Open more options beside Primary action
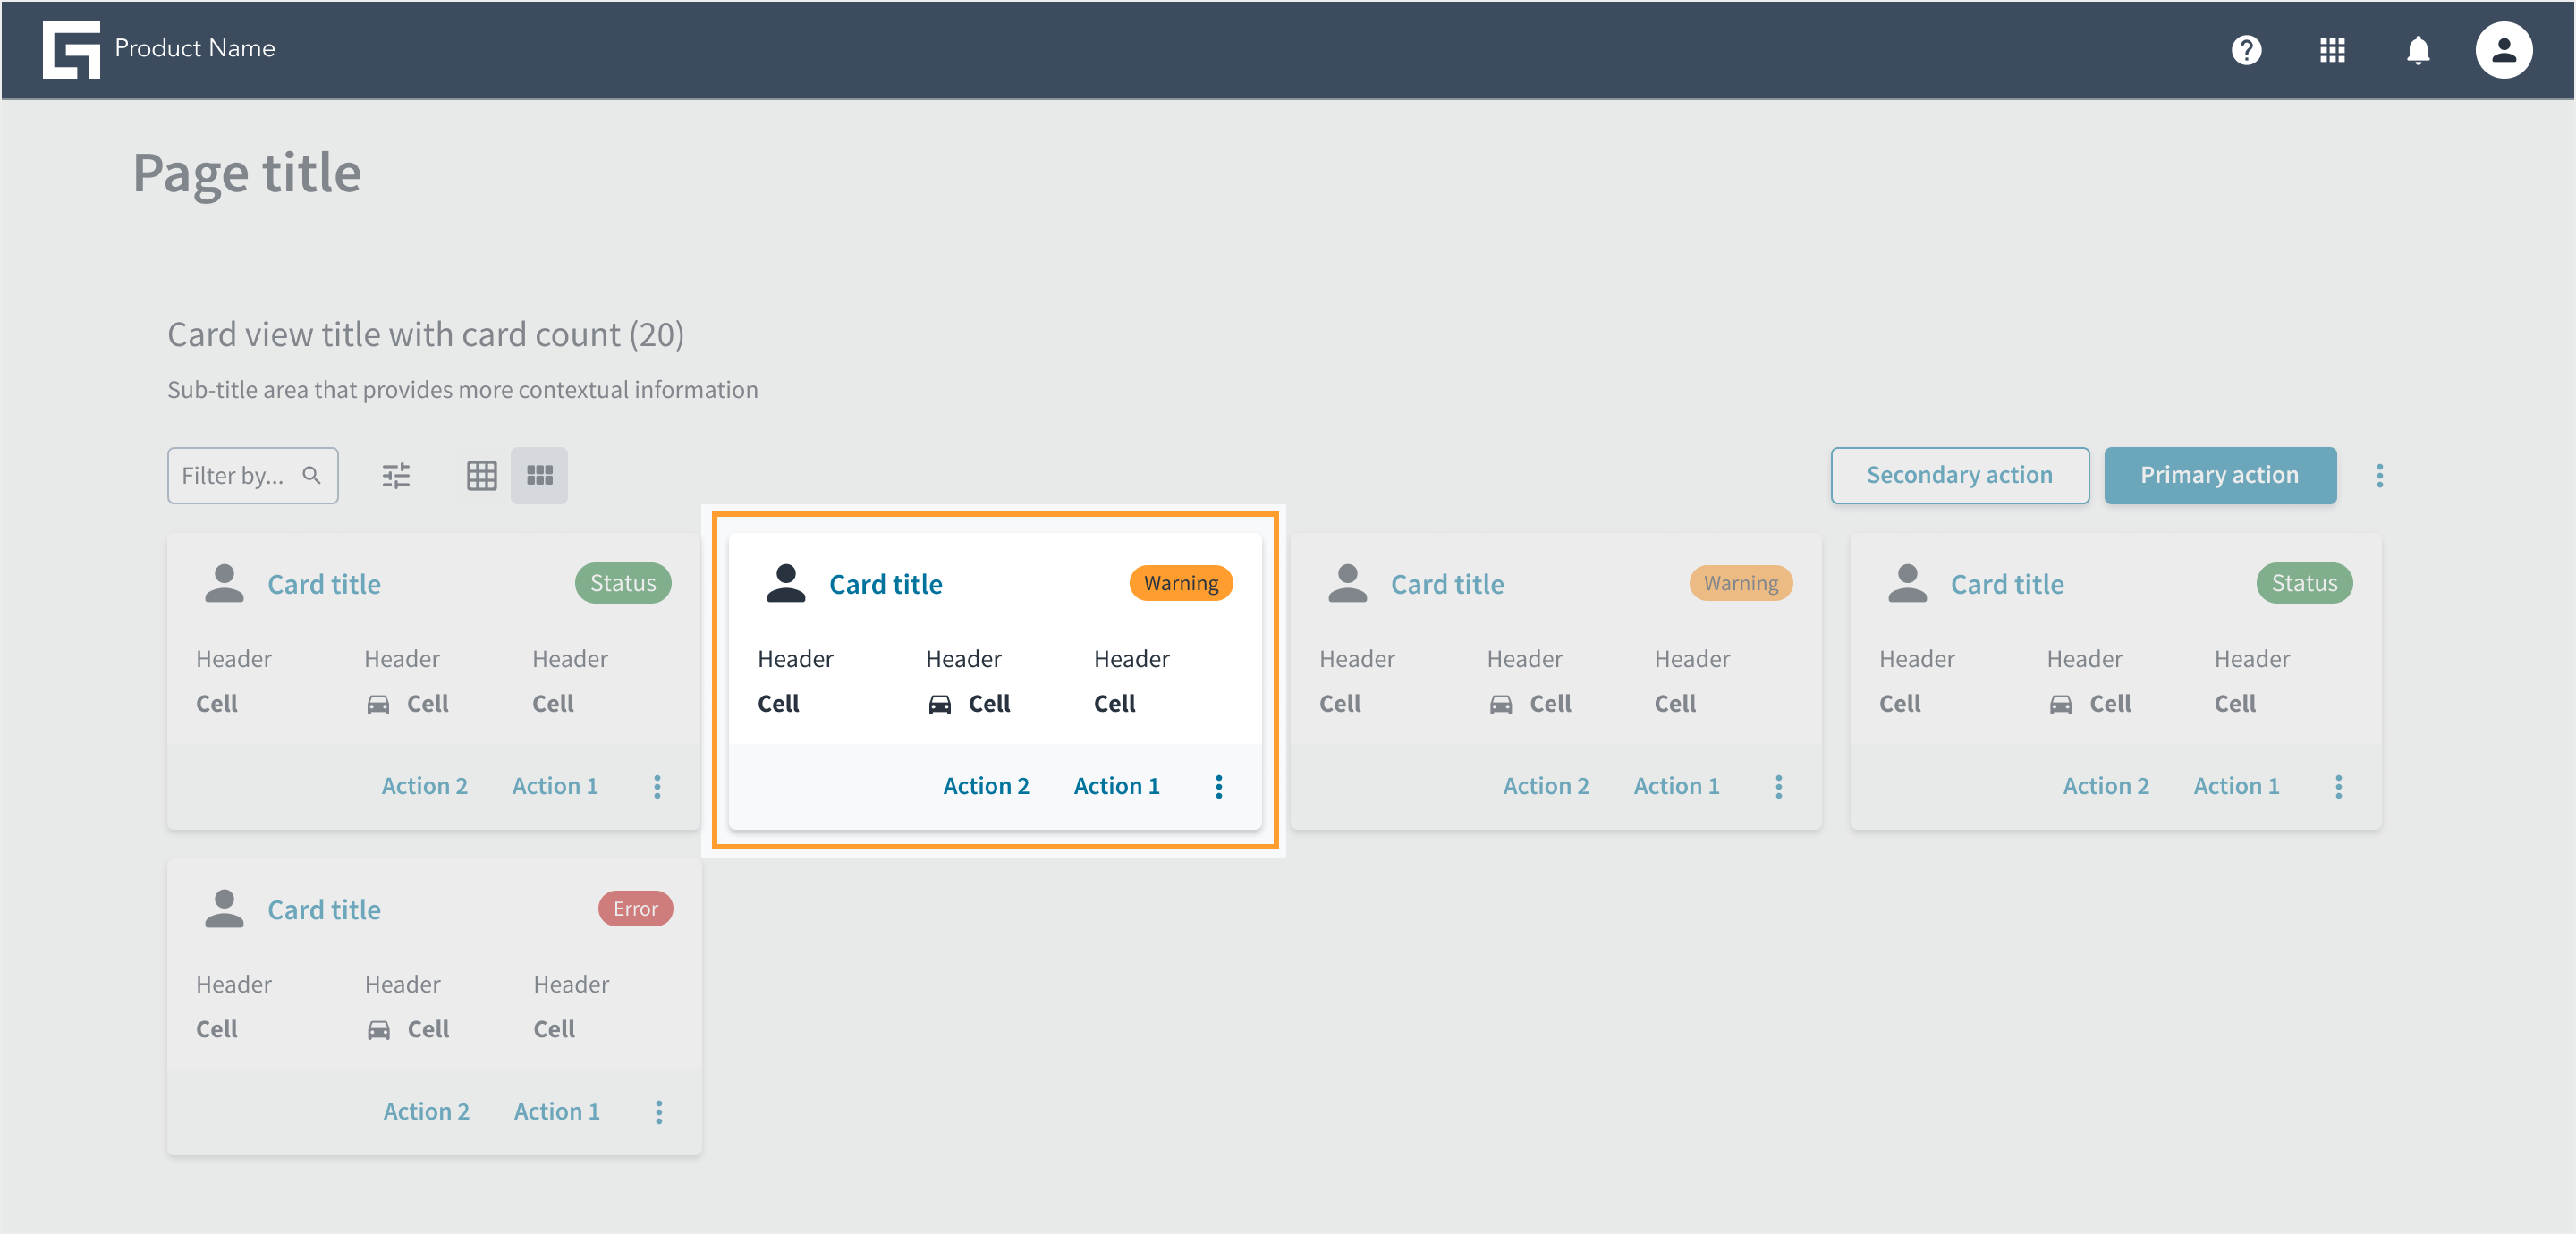The height and width of the screenshot is (1234, 2576). [x=2379, y=475]
